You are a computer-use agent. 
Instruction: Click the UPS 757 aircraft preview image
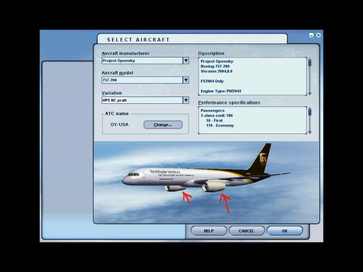coord(206,182)
